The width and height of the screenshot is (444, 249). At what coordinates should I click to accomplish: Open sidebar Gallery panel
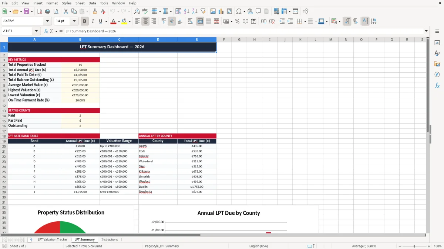437,64
